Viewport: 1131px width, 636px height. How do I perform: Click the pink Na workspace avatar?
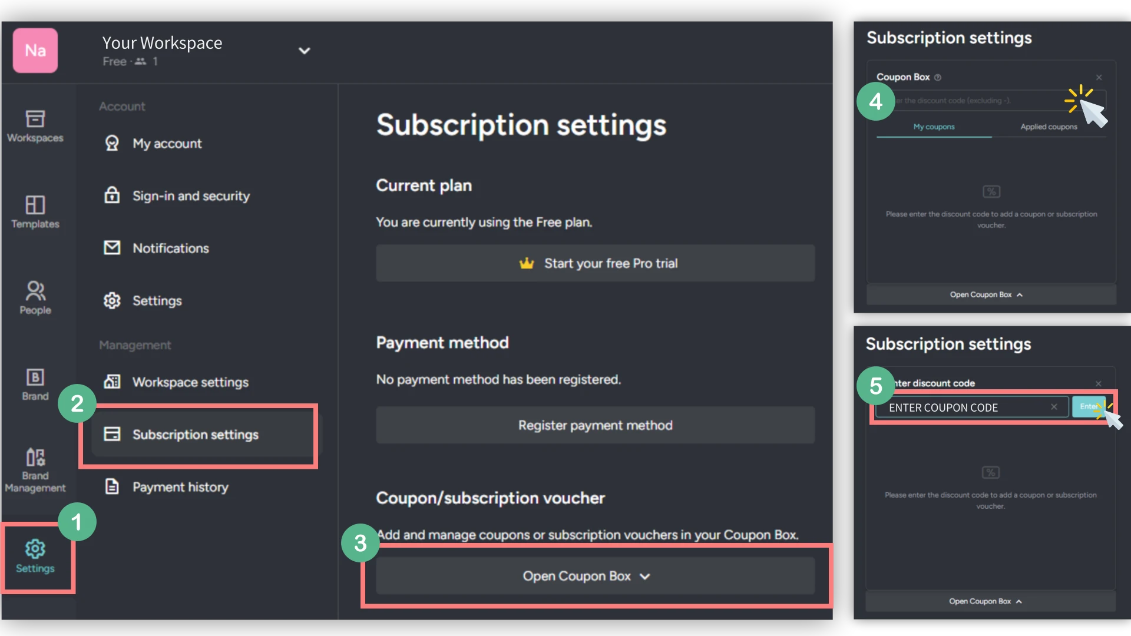tap(35, 51)
